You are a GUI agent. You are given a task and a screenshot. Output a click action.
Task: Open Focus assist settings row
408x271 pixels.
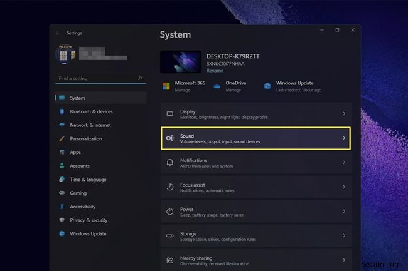click(x=256, y=187)
